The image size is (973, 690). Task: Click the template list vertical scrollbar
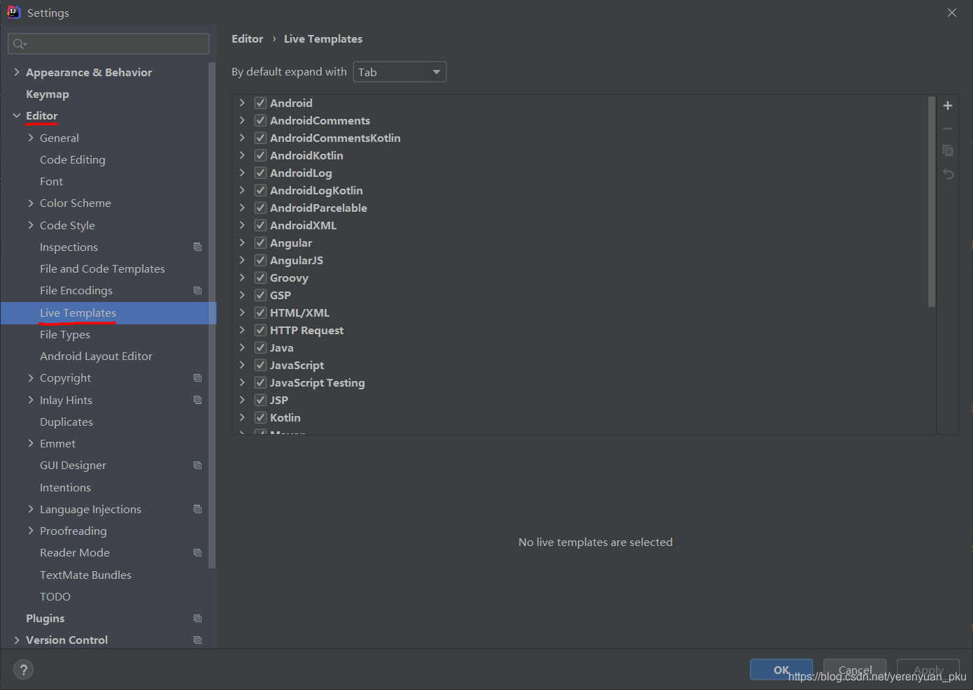point(932,202)
